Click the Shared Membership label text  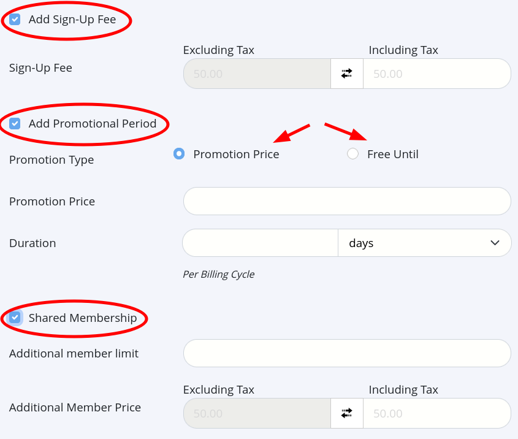[83, 318]
